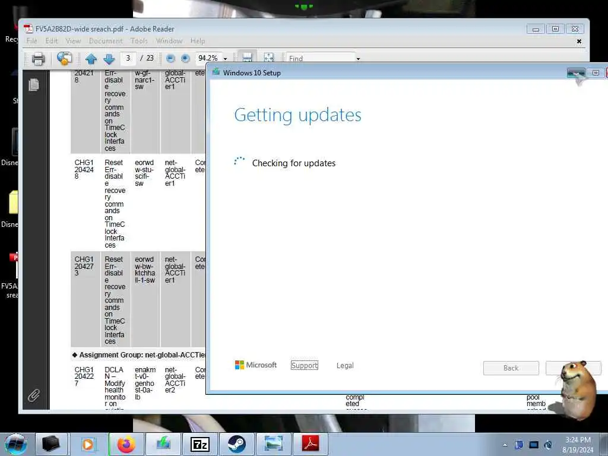Open the File menu in Adobe Reader
The height and width of the screenshot is (456, 608).
coord(32,41)
